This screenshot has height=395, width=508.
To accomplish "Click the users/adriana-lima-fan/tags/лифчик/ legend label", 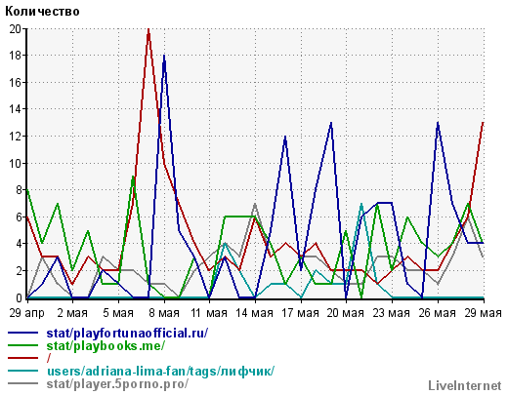I will point(160,371).
